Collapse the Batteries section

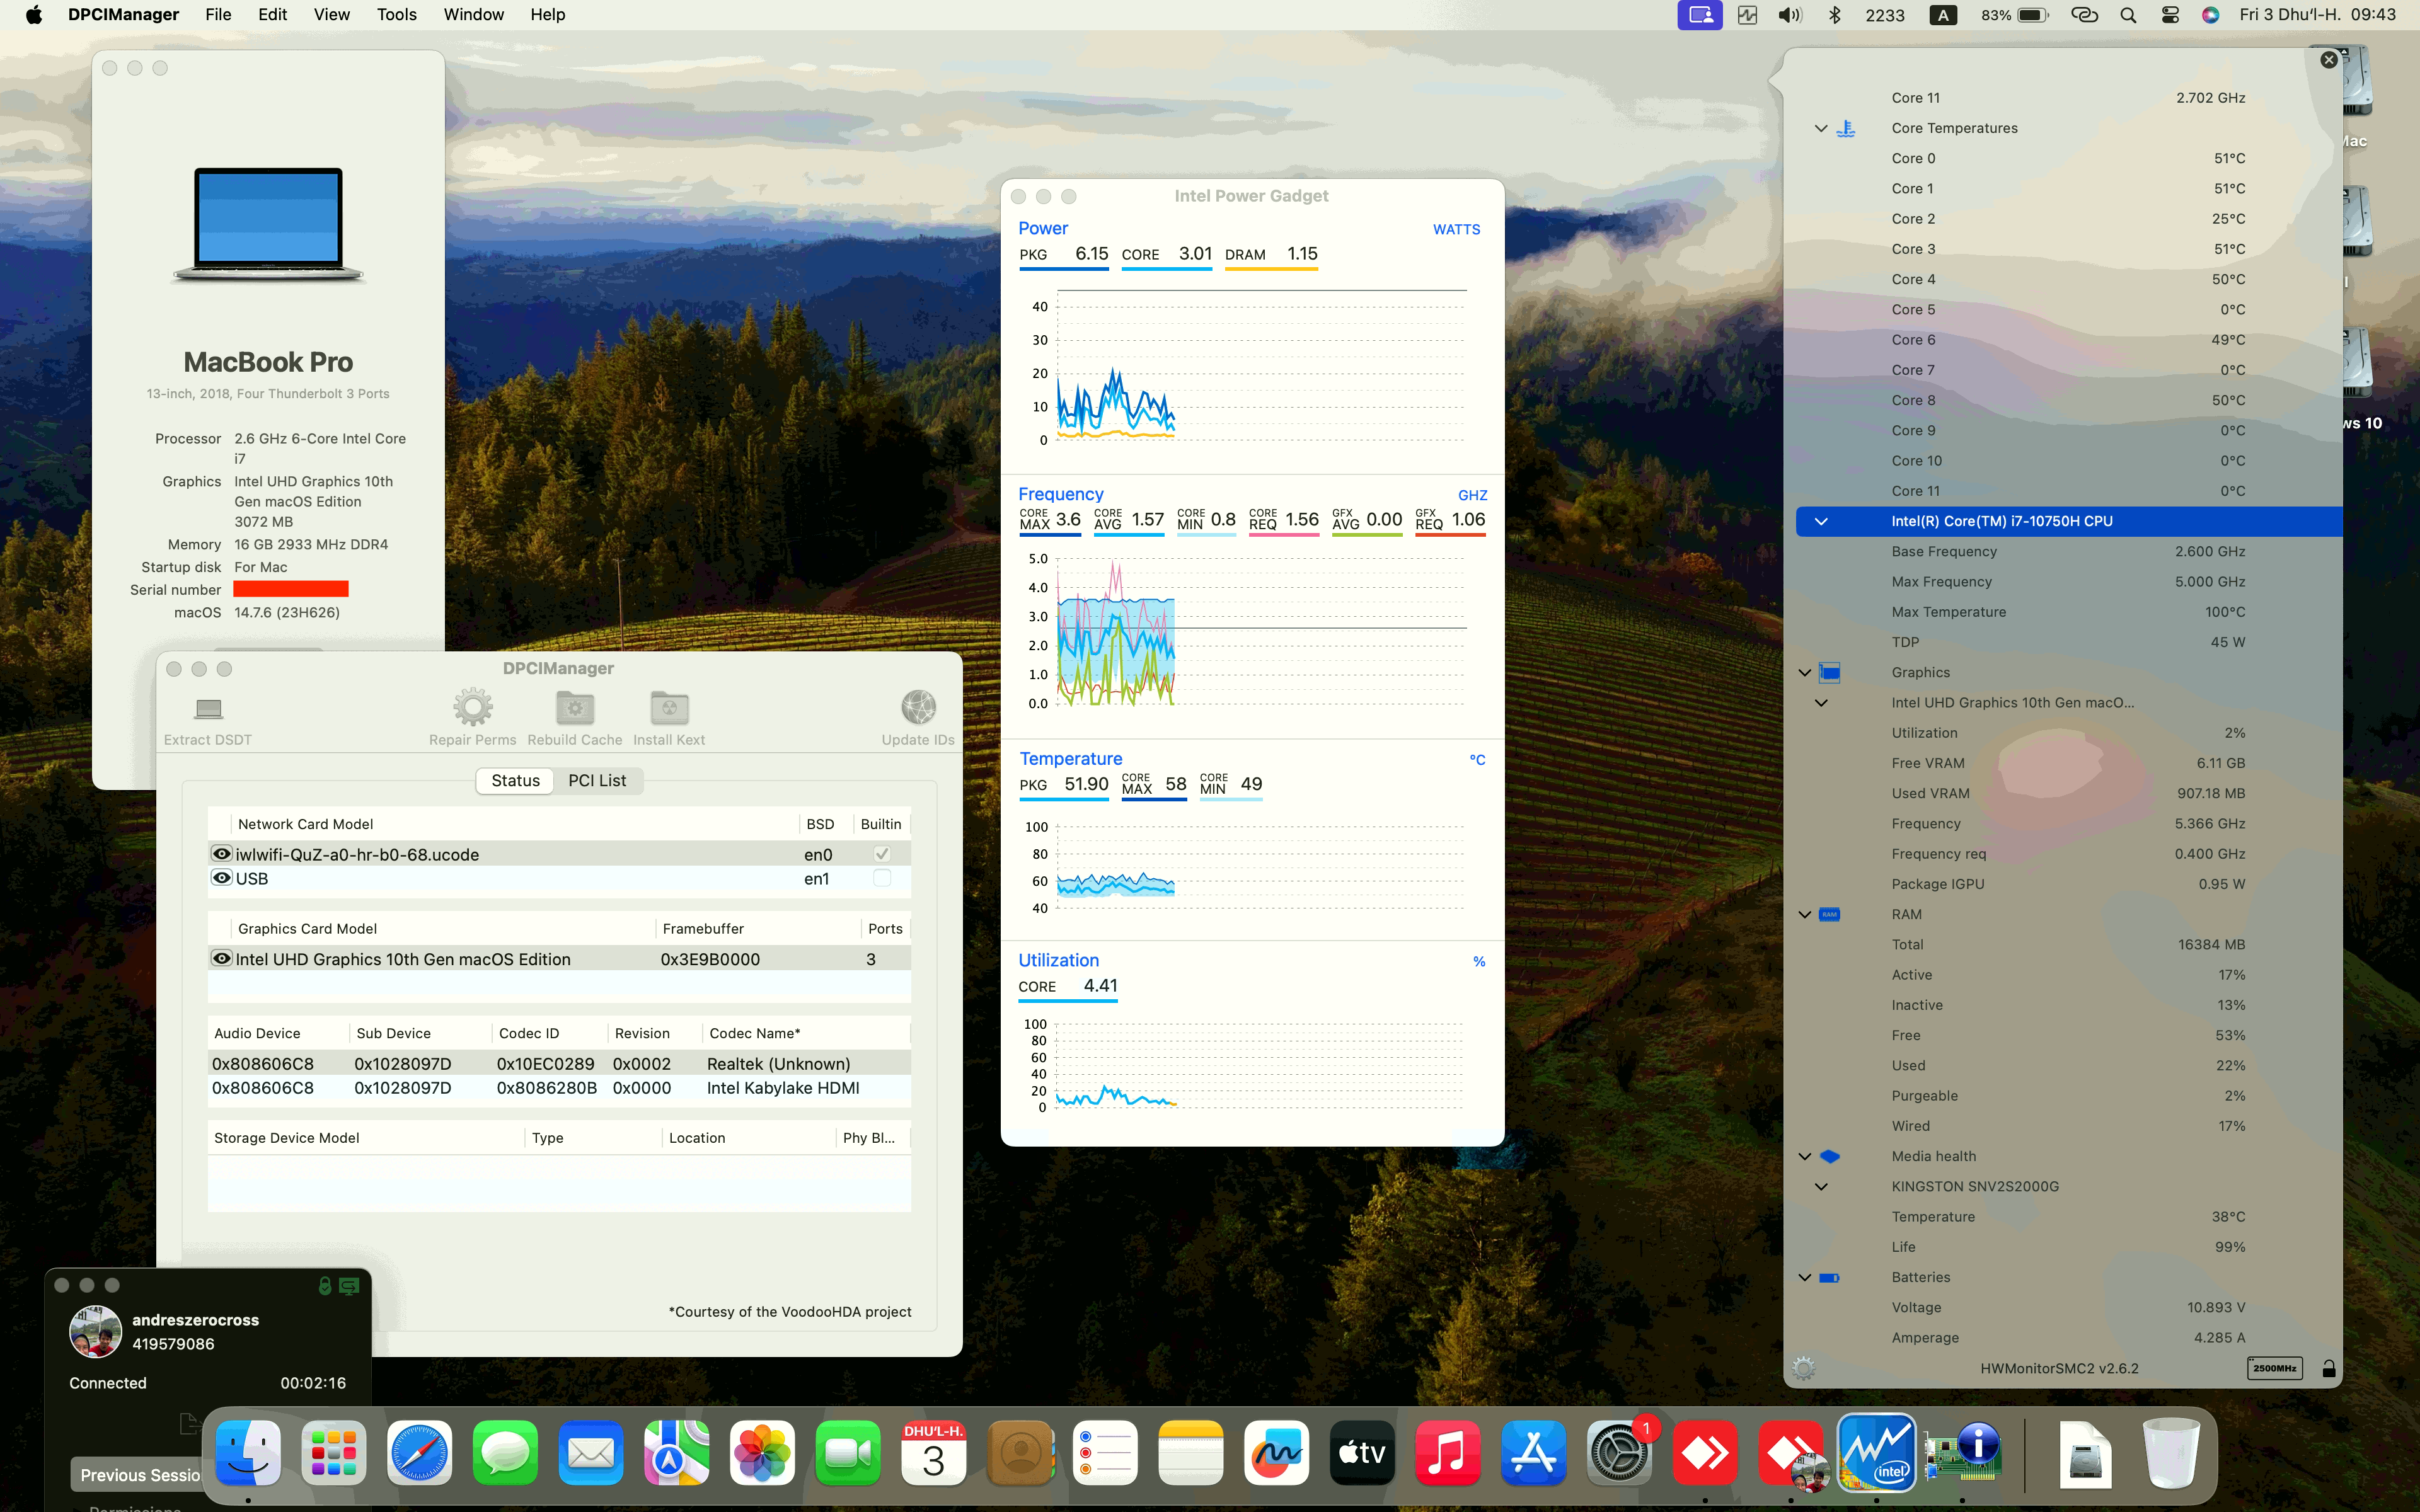tap(1804, 1277)
